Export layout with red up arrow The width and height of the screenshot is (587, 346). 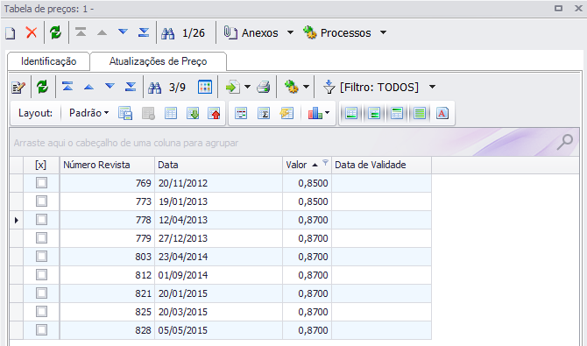click(214, 113)
